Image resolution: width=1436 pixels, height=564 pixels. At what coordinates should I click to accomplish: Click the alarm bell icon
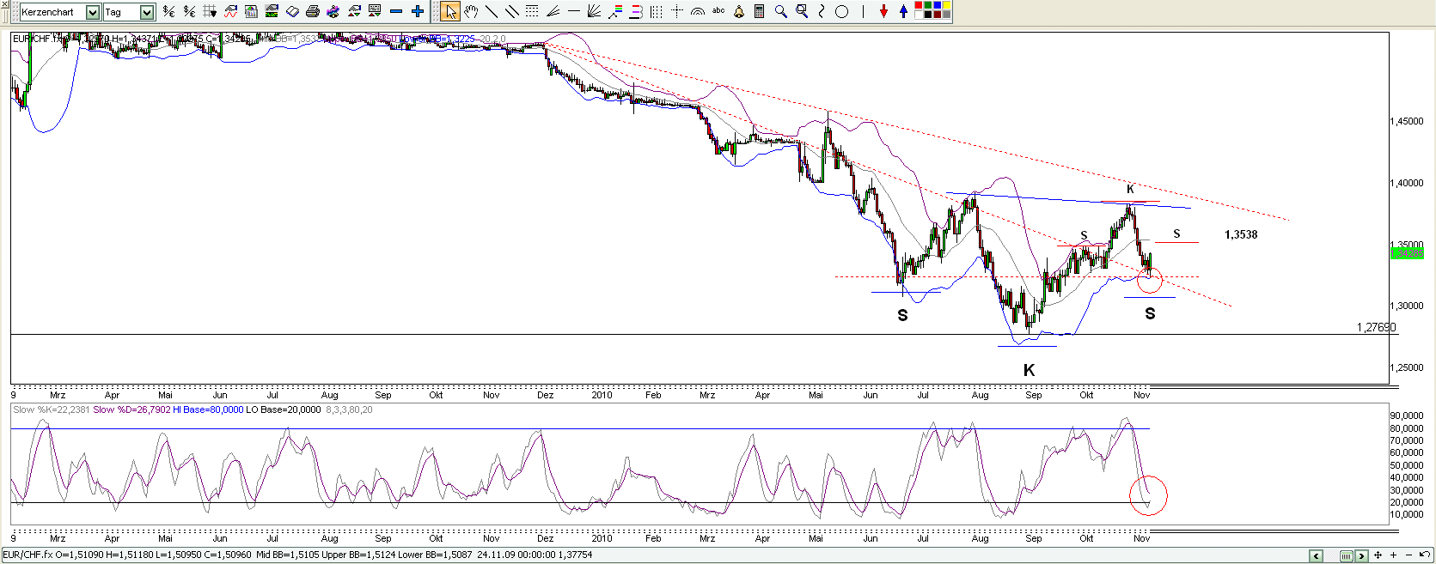[x=738, y=12]
